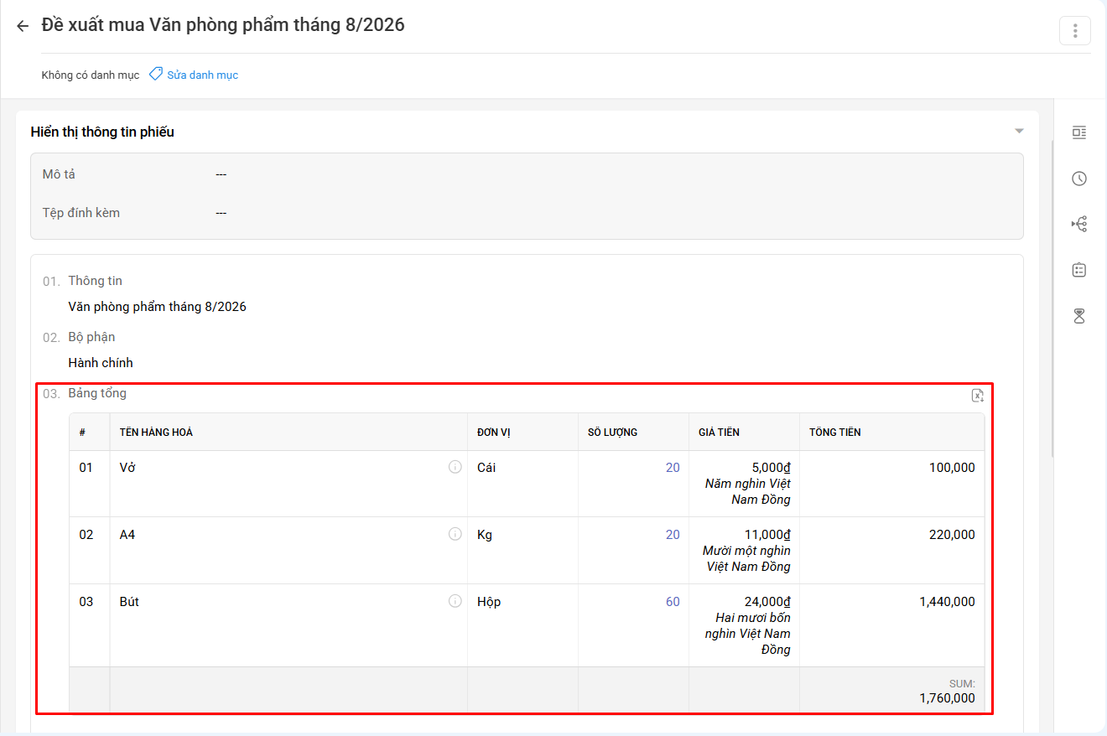Go back using the left arrow icon

tap(23, 26)
